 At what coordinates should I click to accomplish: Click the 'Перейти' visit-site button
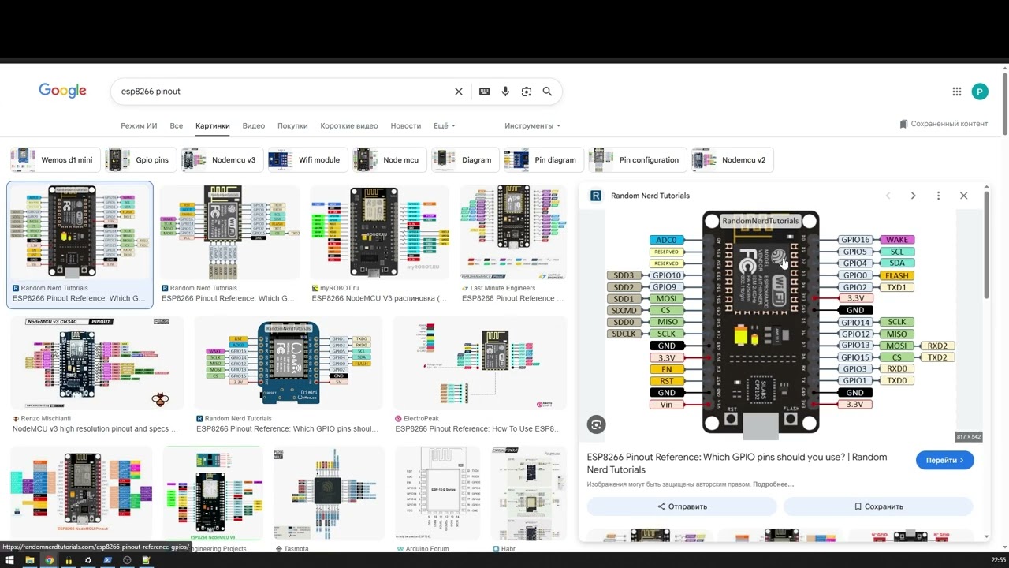[944, 460]
